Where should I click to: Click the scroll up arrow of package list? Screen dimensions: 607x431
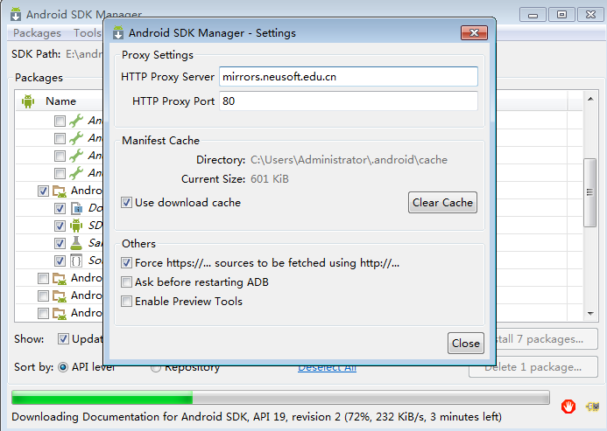[590, 99]
